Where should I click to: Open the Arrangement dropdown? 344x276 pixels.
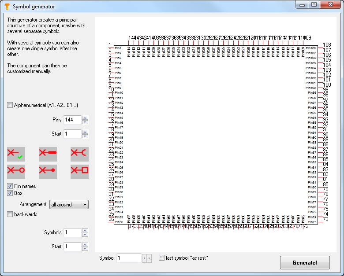(x=69, y=205)
